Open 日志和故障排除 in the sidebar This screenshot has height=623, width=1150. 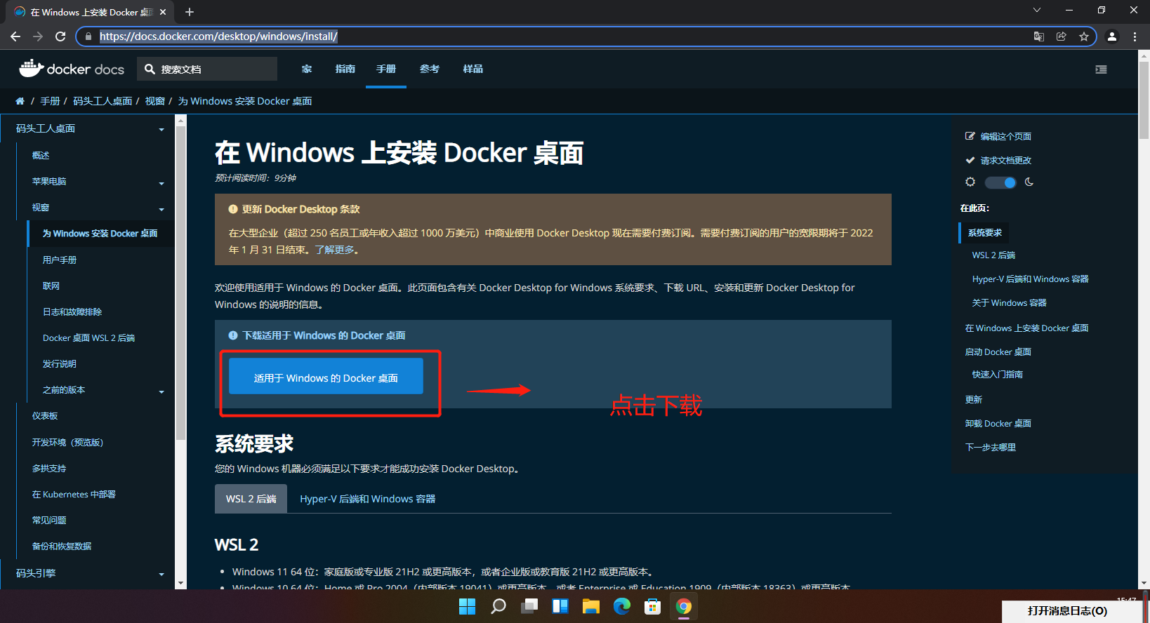click(72, 311)
